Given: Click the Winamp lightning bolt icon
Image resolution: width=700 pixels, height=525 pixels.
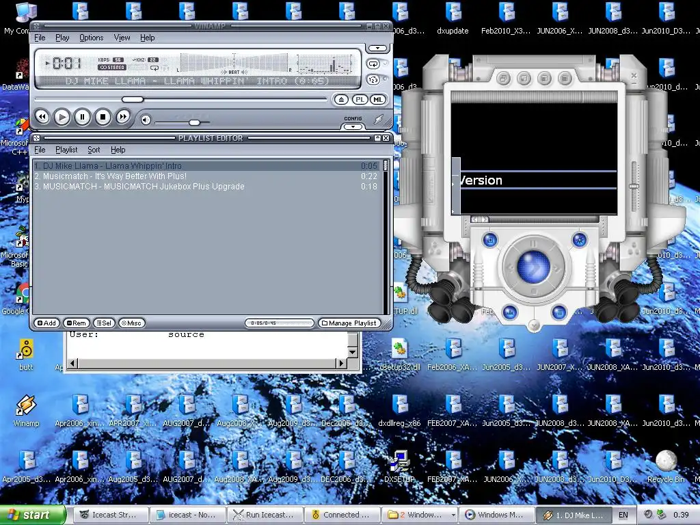Looking at the screenshot, I should point(379,119).
